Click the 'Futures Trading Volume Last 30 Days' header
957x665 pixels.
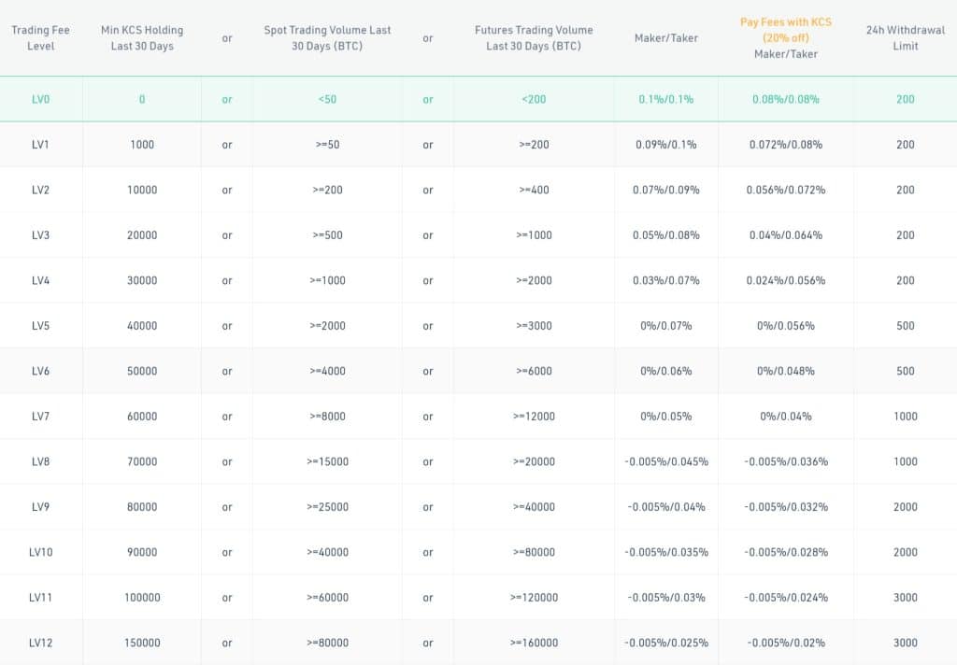click(x=534, y=38)
